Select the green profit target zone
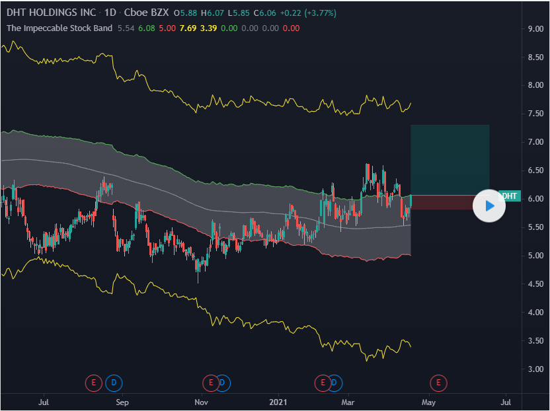The image size is (550, 411). [450, 159]
